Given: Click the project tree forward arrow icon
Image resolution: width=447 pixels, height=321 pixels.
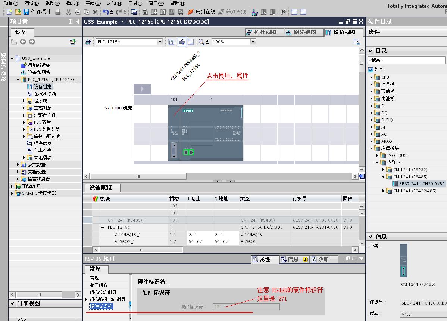Looking at the screenshot, I should (32, 42).
